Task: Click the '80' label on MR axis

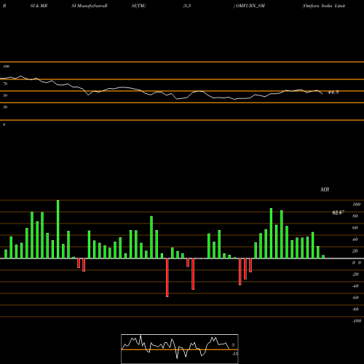Action: 355,216
